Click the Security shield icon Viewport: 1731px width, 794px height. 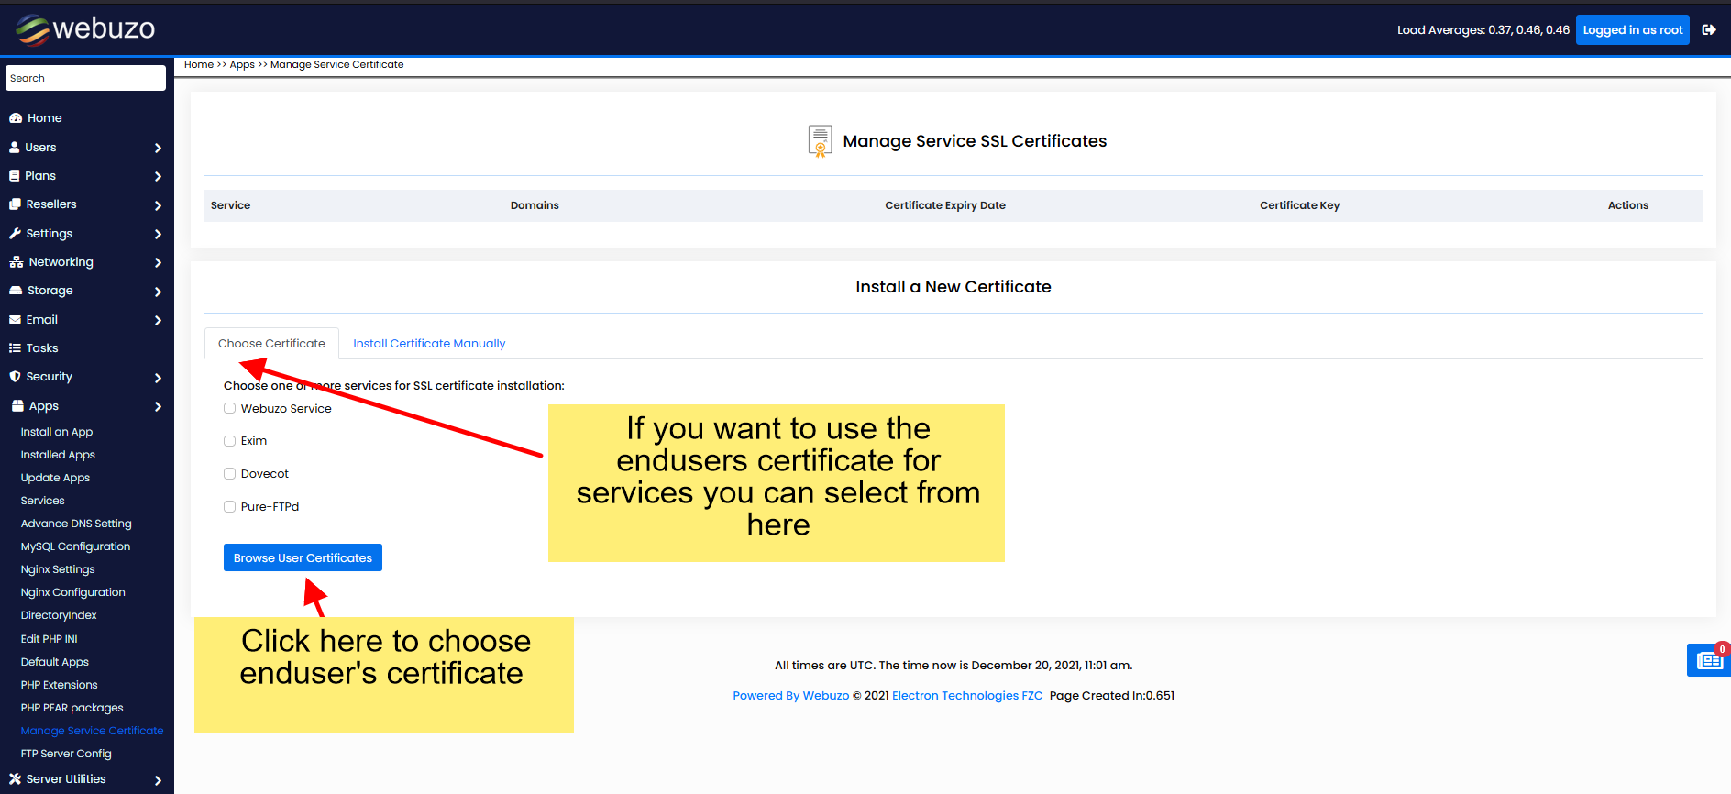pos(15,377)
